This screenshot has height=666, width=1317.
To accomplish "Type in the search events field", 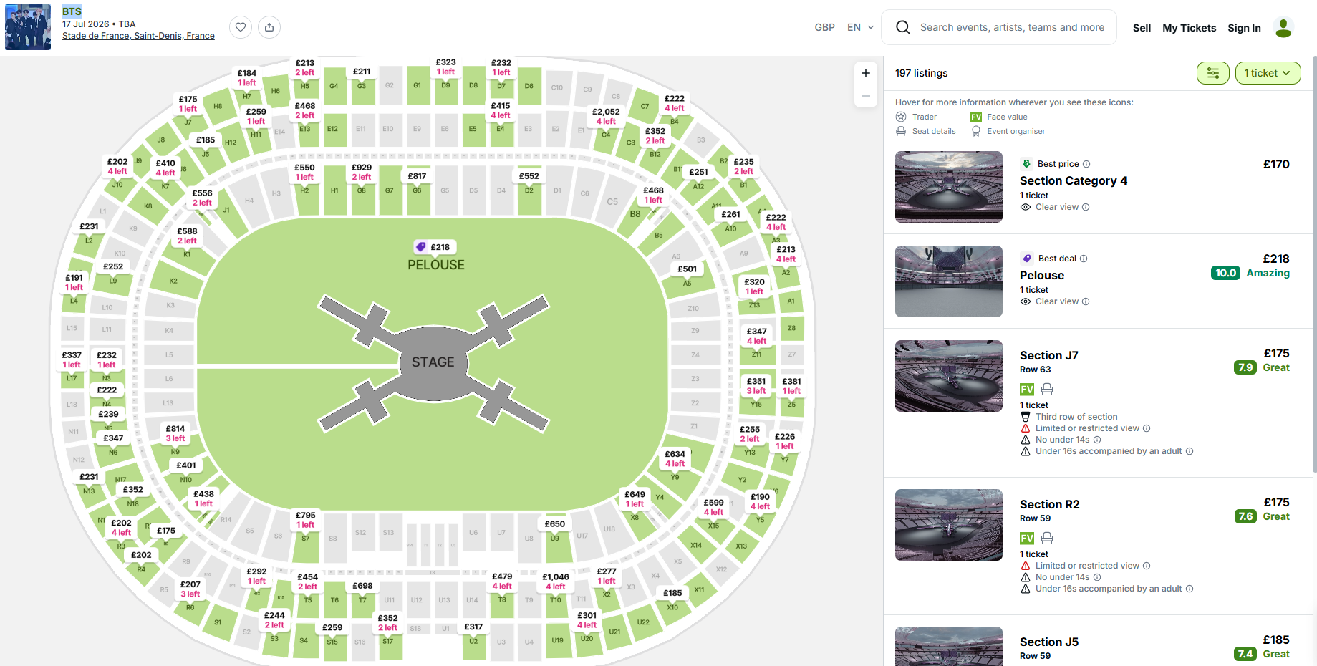I will pos(1011,27).
